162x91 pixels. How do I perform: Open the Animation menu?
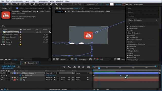coord(43,1)
